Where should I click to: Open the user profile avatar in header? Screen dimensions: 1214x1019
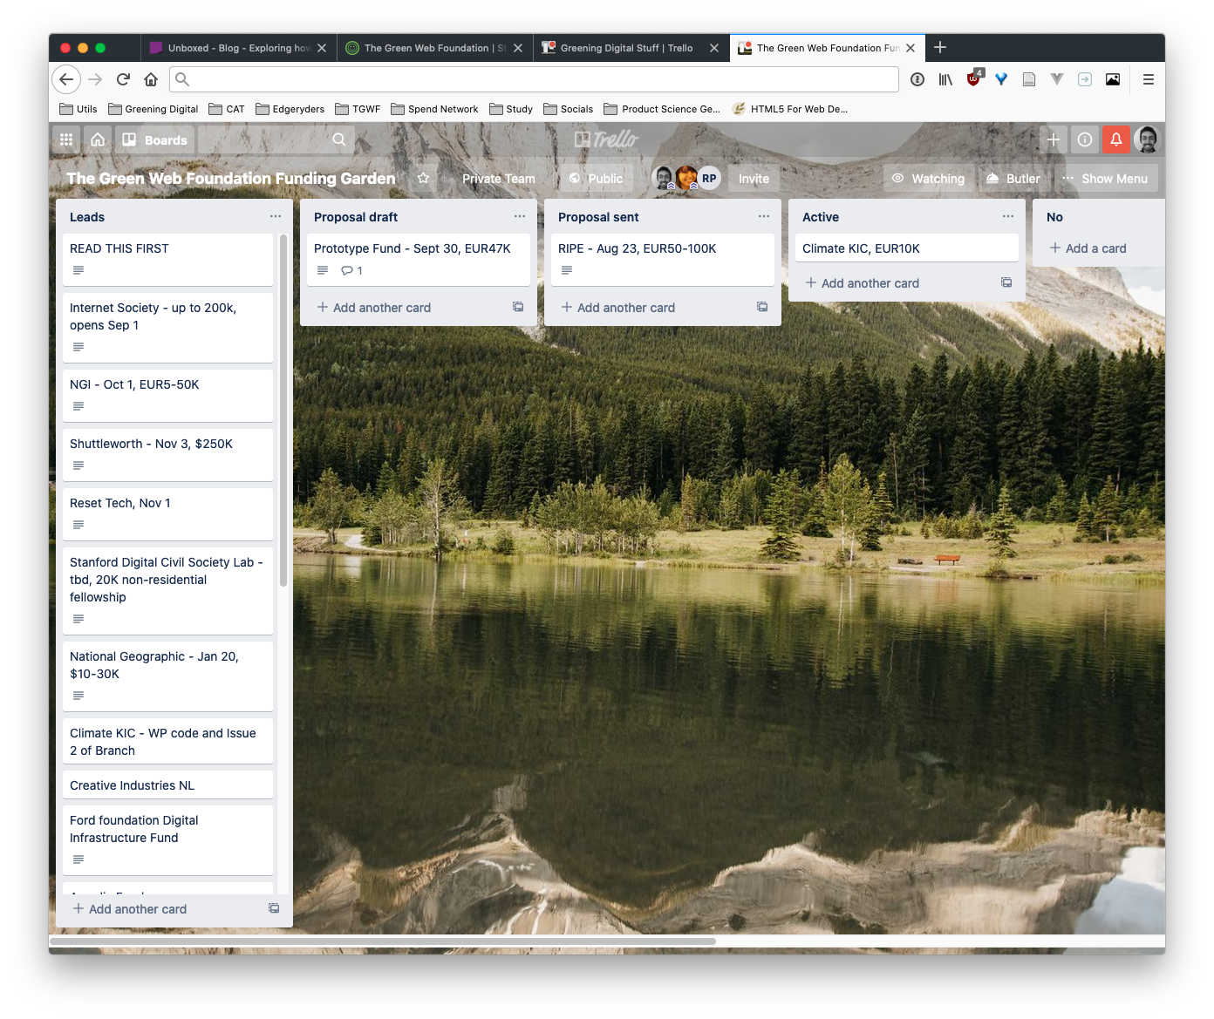[x=1148, y=139]
